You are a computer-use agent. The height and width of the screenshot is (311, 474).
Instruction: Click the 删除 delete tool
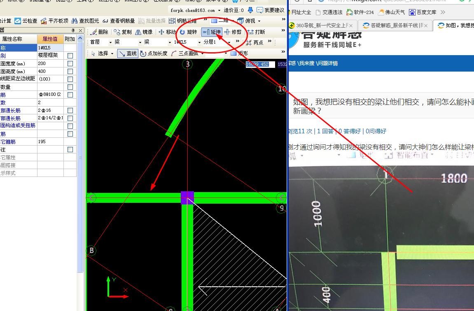100,32
